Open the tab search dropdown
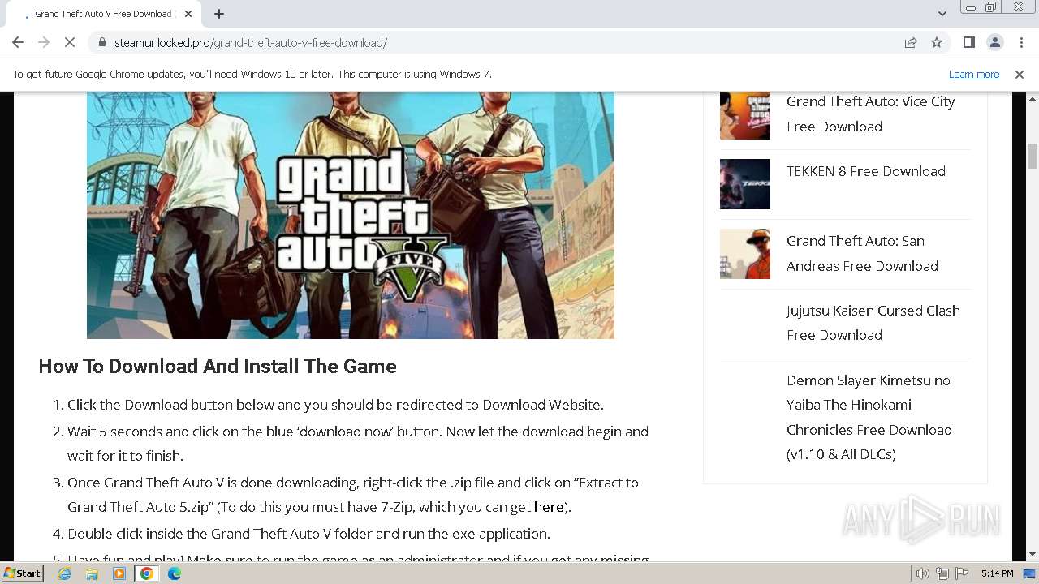Viewport: 1039px width, 584px height. pos(942,14)
